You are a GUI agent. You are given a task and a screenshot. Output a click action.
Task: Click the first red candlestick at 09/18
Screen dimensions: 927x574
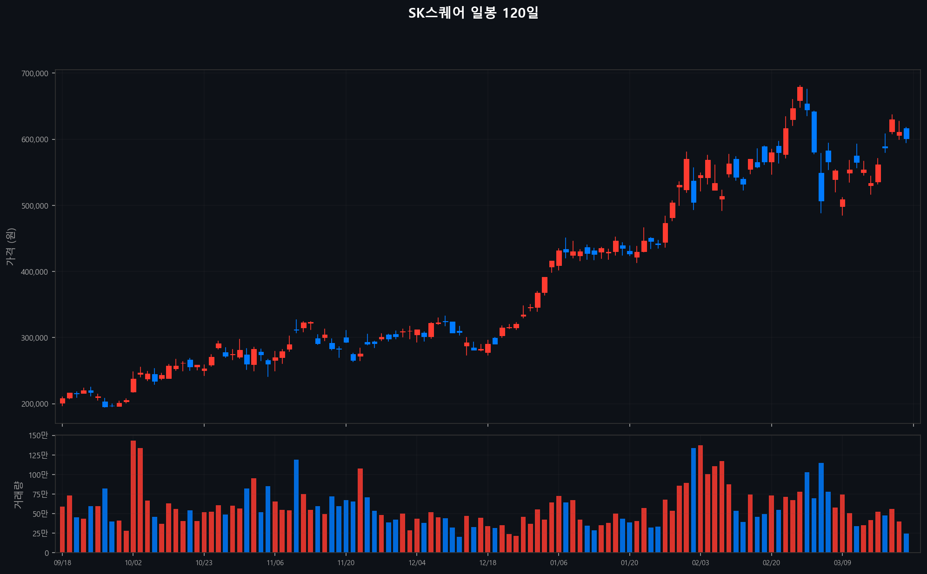click(62, 401)
